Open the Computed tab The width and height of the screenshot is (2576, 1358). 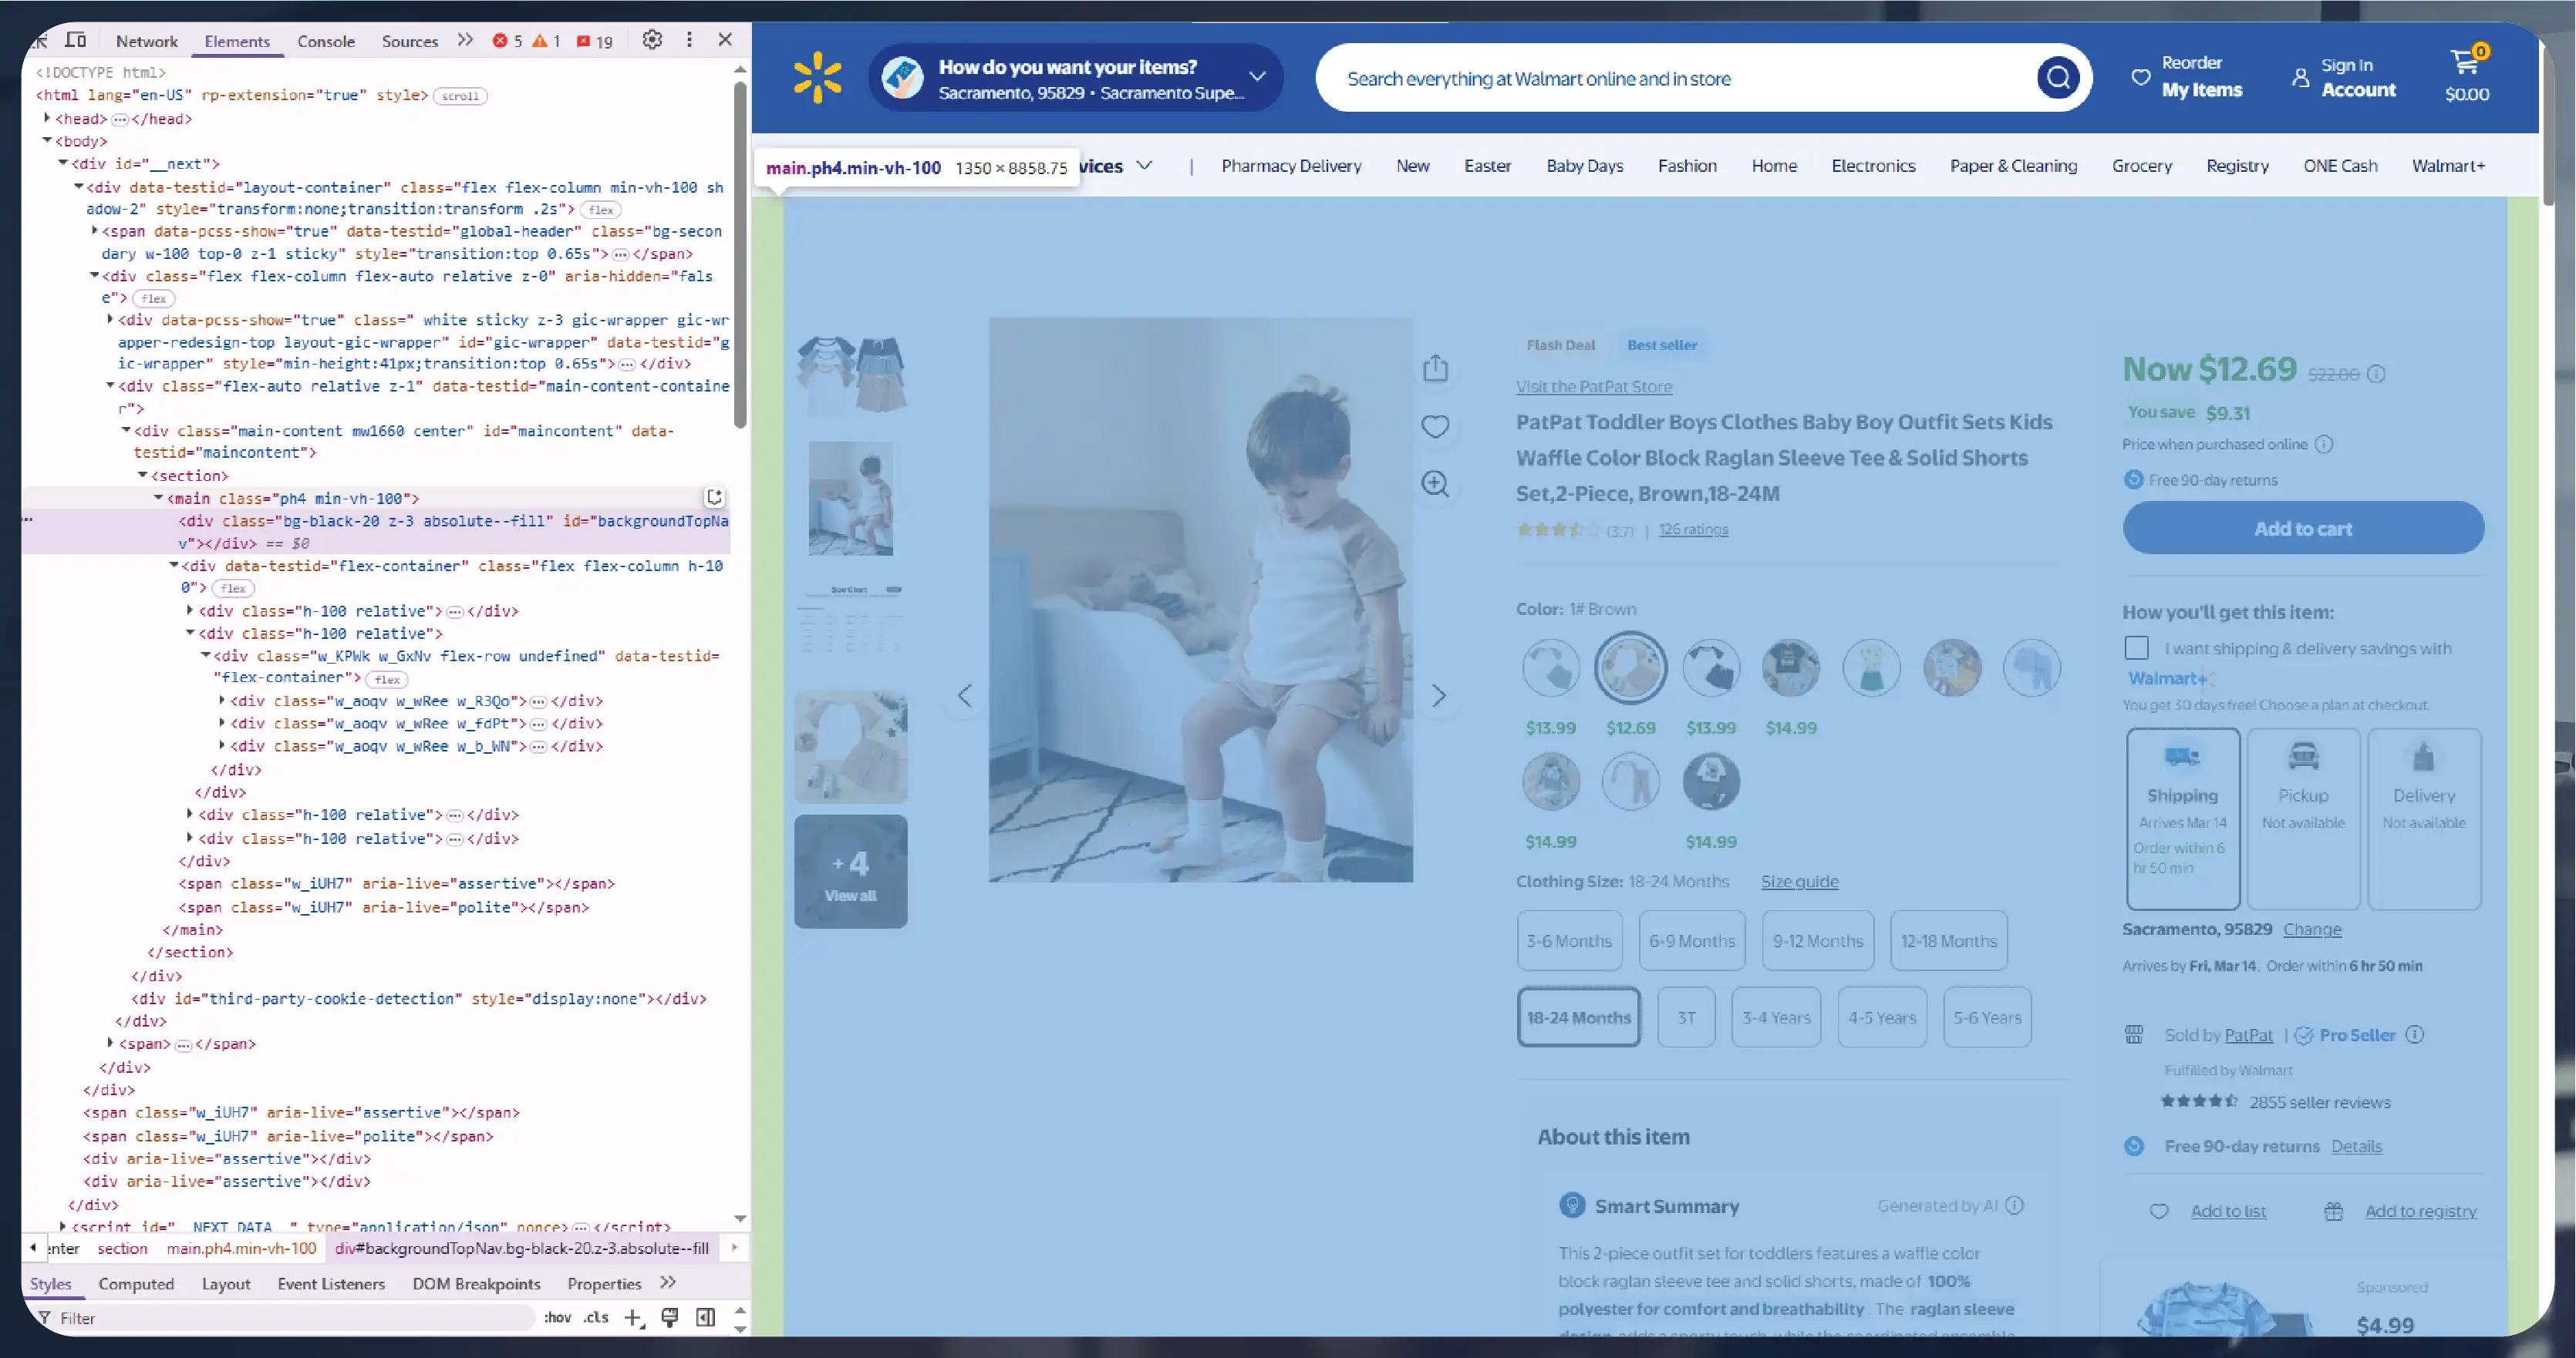tap(136, 1284)
